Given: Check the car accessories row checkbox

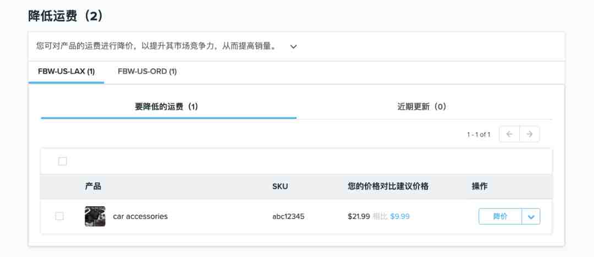Looking at the screenshot, I should 59,216.
